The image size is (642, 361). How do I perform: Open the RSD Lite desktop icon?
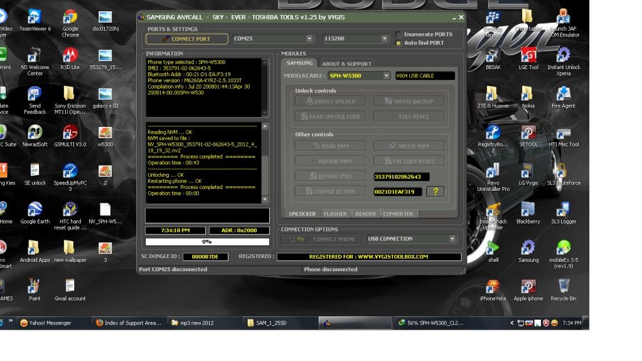[x=70, y=60]
